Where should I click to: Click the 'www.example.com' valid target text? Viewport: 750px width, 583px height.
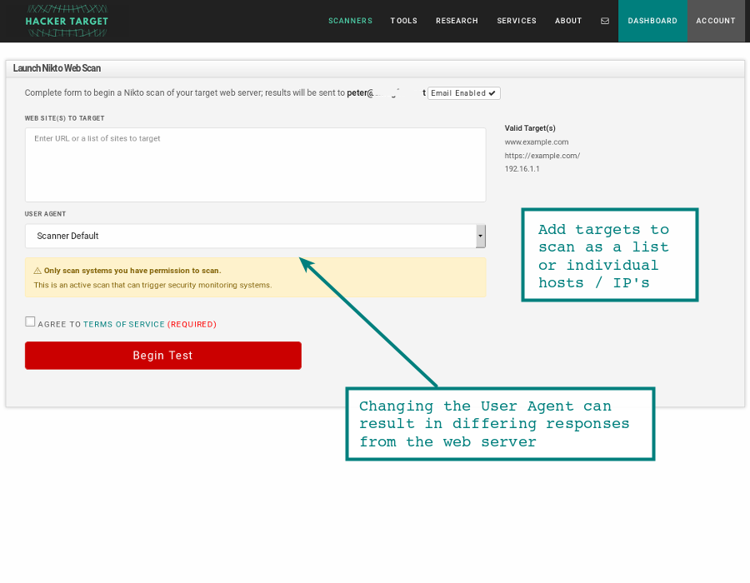click(537, 142)
